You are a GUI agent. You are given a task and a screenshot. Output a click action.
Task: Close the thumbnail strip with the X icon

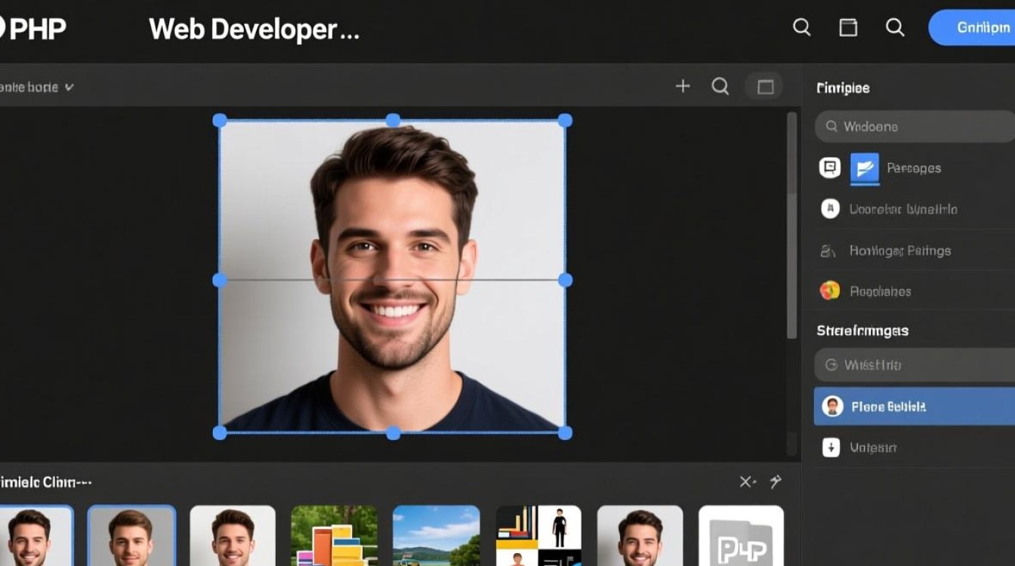coord(746,481)
